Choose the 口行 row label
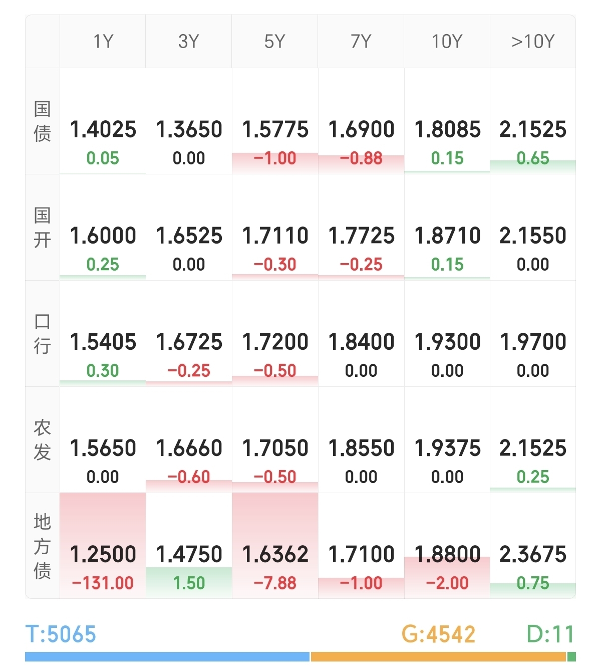This screenshot has height=670, width=601. click(x=43, y=334)
